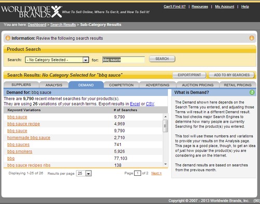Screen dimensions: 260x204
Task: Click the first bbq sauce keyword with 9,790 searches
Action: point(17,117)
